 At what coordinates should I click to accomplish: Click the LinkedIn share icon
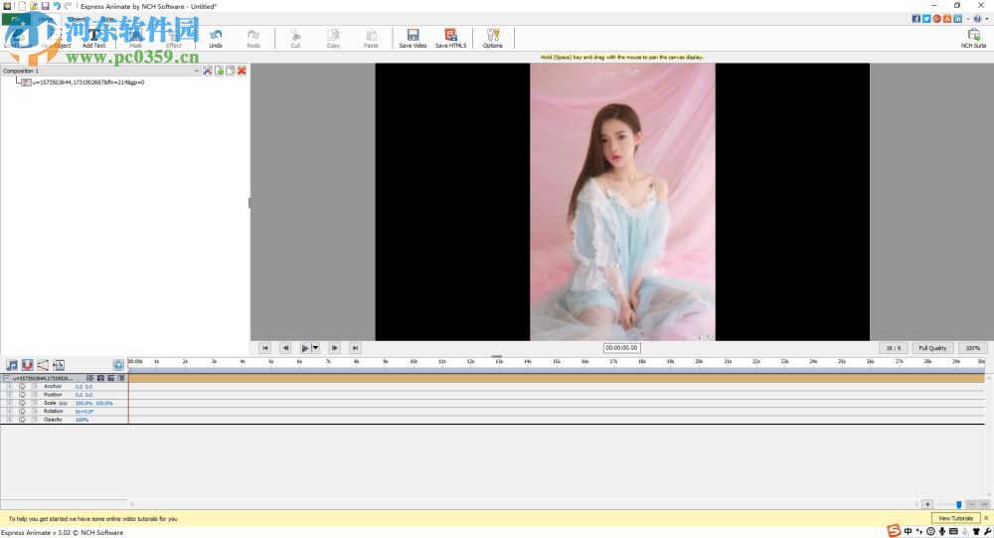957,19
